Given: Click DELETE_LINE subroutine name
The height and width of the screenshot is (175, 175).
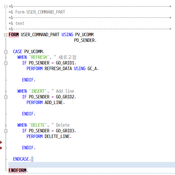Looking at the screenshot, I should pos(57,136).
